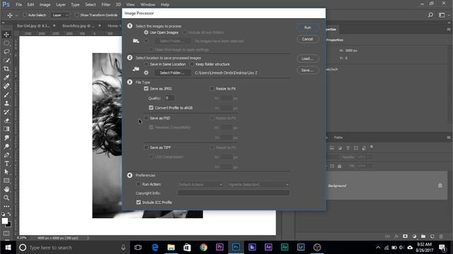This screenshot has height=254, width=453.
Task: Open the Window menu
Action: click(148, 4)
